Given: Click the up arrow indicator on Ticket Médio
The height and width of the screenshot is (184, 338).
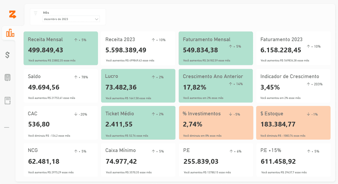Looking at the screenshot, I should coord(153,114).
